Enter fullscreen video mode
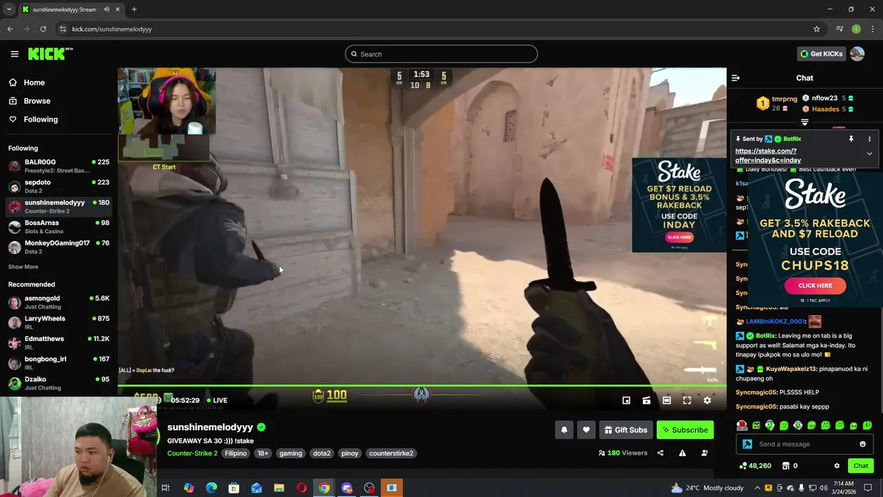The width and height of the screenshot is (883, 497). [687, 400]
